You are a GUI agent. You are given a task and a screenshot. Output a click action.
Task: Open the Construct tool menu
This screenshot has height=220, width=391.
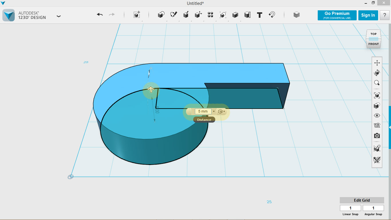[x=186, y=15]
